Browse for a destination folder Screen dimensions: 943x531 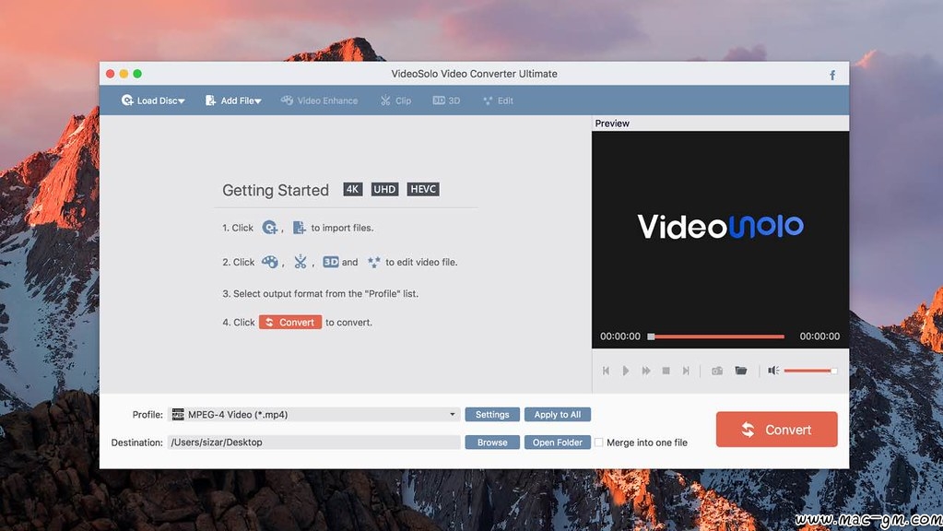[x=492, y=442]
